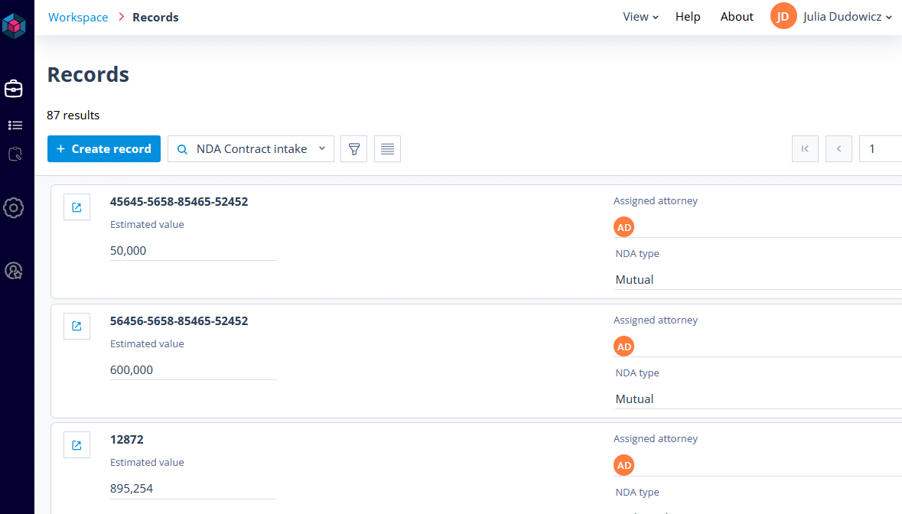Click the app logo in sidebar
902x514 pixels.
(15, 26)
